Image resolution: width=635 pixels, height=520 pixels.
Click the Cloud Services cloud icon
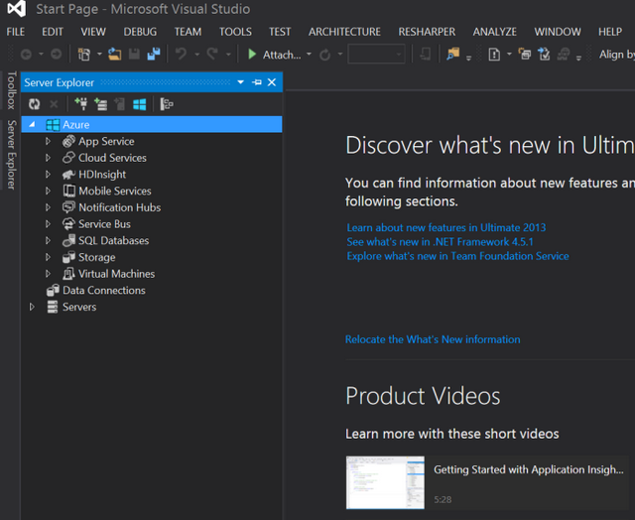tap(68, 158)
